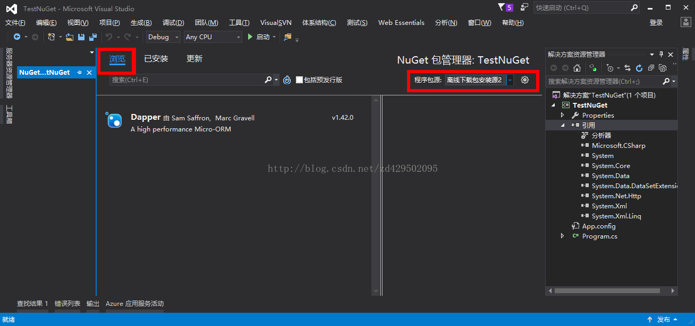
Task: Click Home in Solution Explorer toolbar
Action: point(577,68)
